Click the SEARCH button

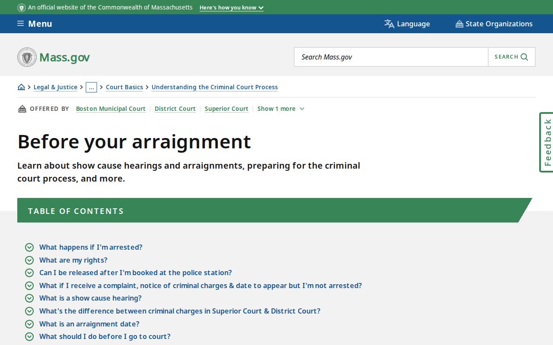[x=512, y=57]
